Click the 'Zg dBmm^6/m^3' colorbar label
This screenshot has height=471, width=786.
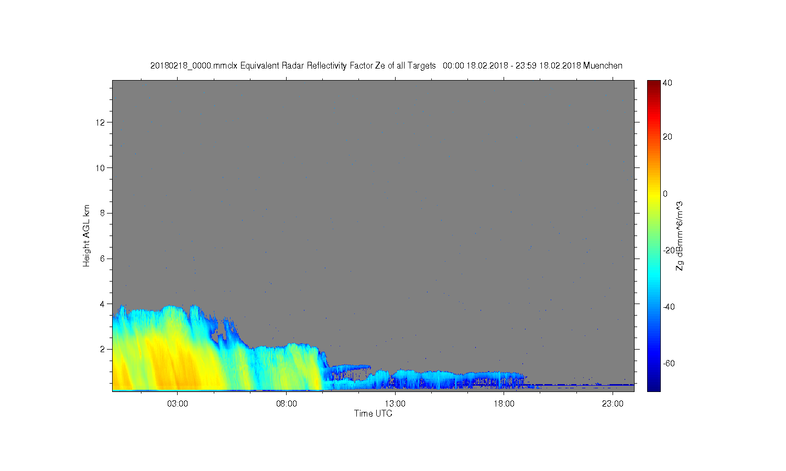click(680, 235)
